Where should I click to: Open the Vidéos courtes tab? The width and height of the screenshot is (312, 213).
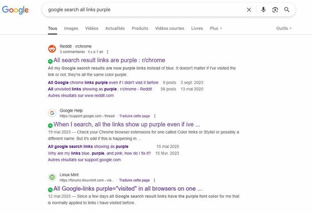click(170, 28)
